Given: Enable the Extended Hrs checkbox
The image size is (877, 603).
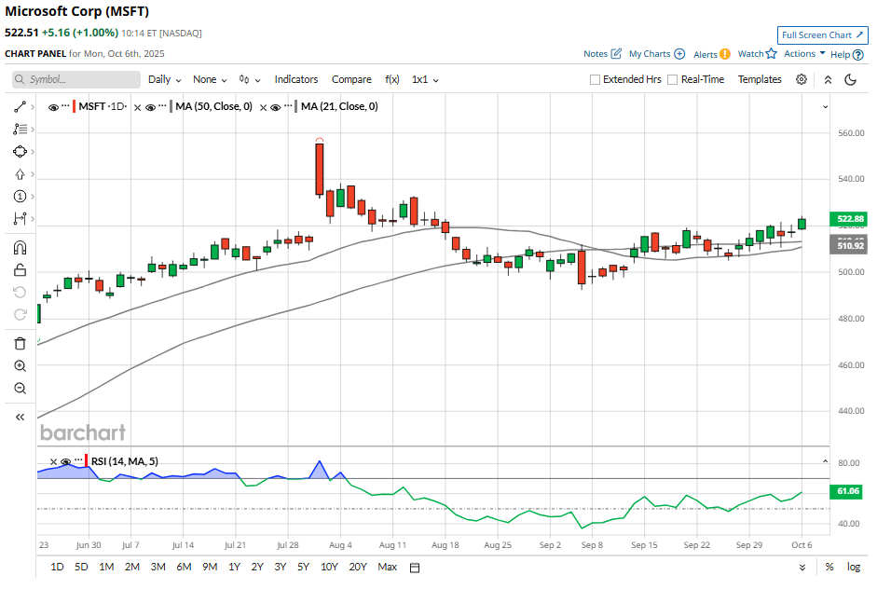Looking at the screenshot, I should (596, 80).
